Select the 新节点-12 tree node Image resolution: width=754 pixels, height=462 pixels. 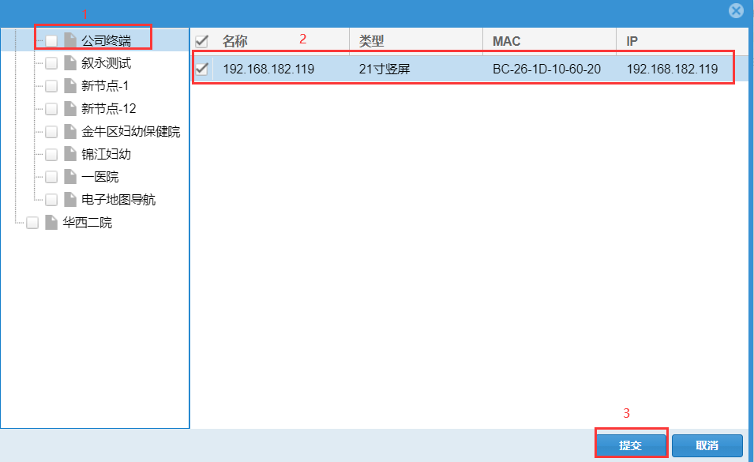coord(109,109)
